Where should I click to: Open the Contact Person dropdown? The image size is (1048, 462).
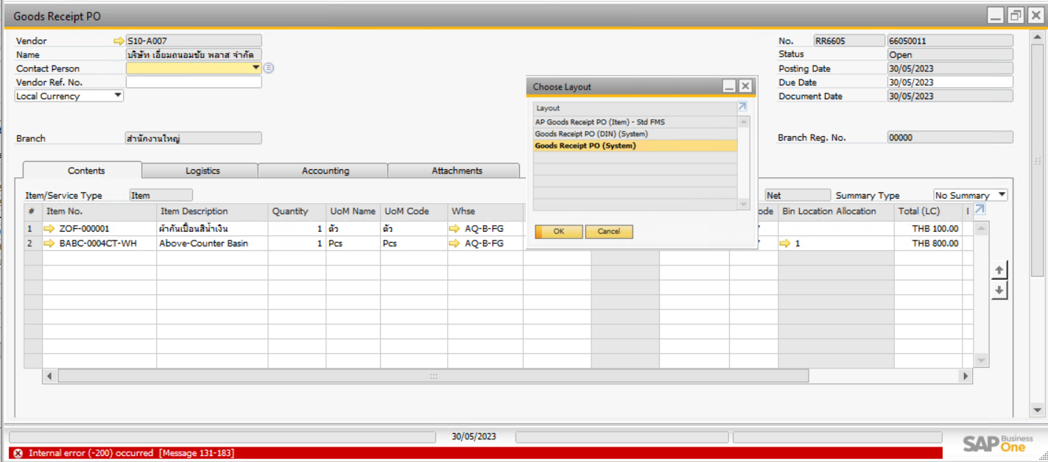pos(256,68)
